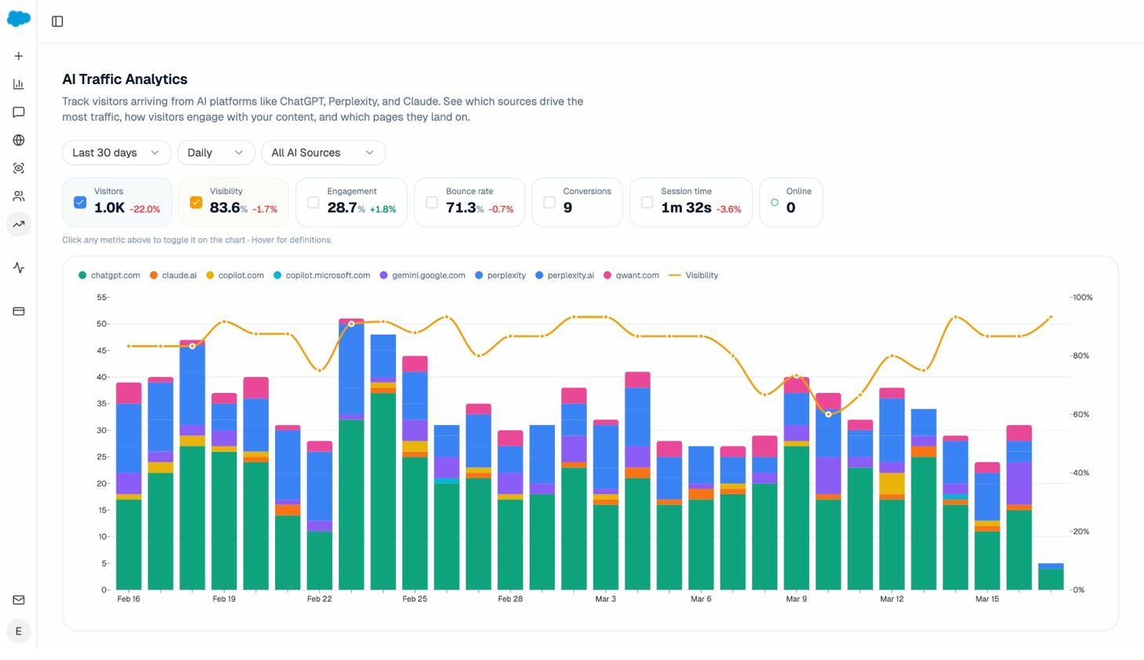
Task: Select the Bounce rate metric card
Action: [x=469, y=202]
